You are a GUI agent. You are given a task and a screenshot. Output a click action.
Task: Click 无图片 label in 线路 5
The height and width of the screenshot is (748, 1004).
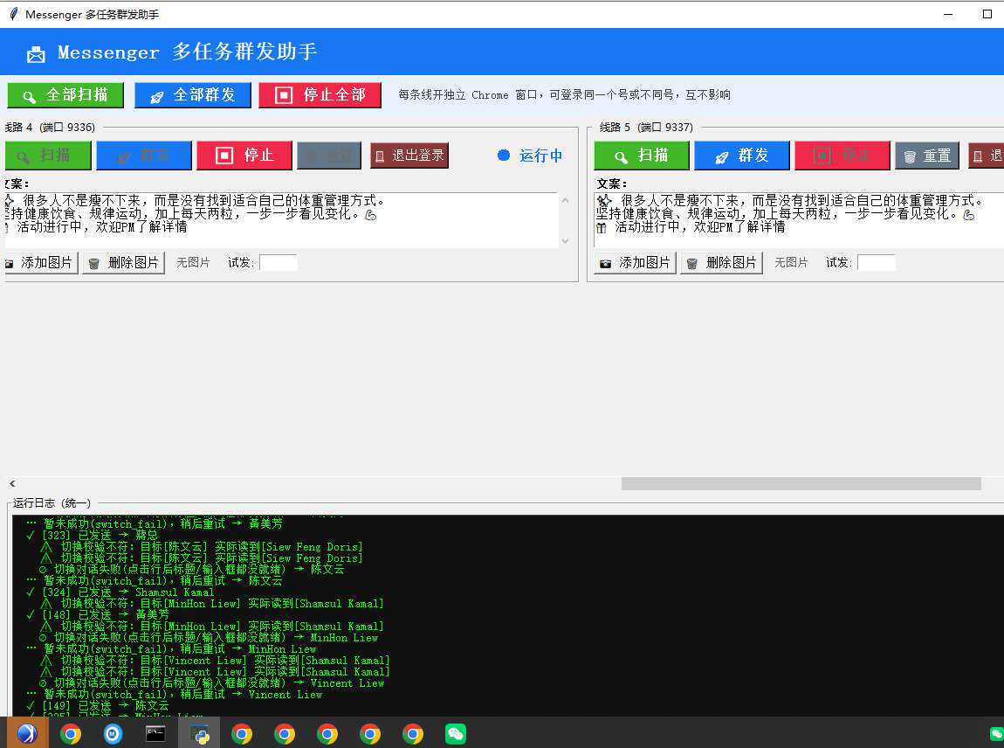[x=791, y=263]
